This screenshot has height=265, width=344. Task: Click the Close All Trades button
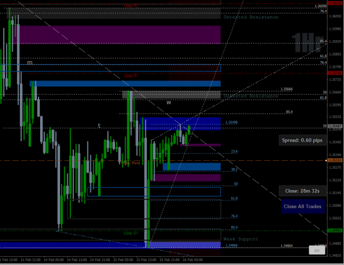point(303,207)
